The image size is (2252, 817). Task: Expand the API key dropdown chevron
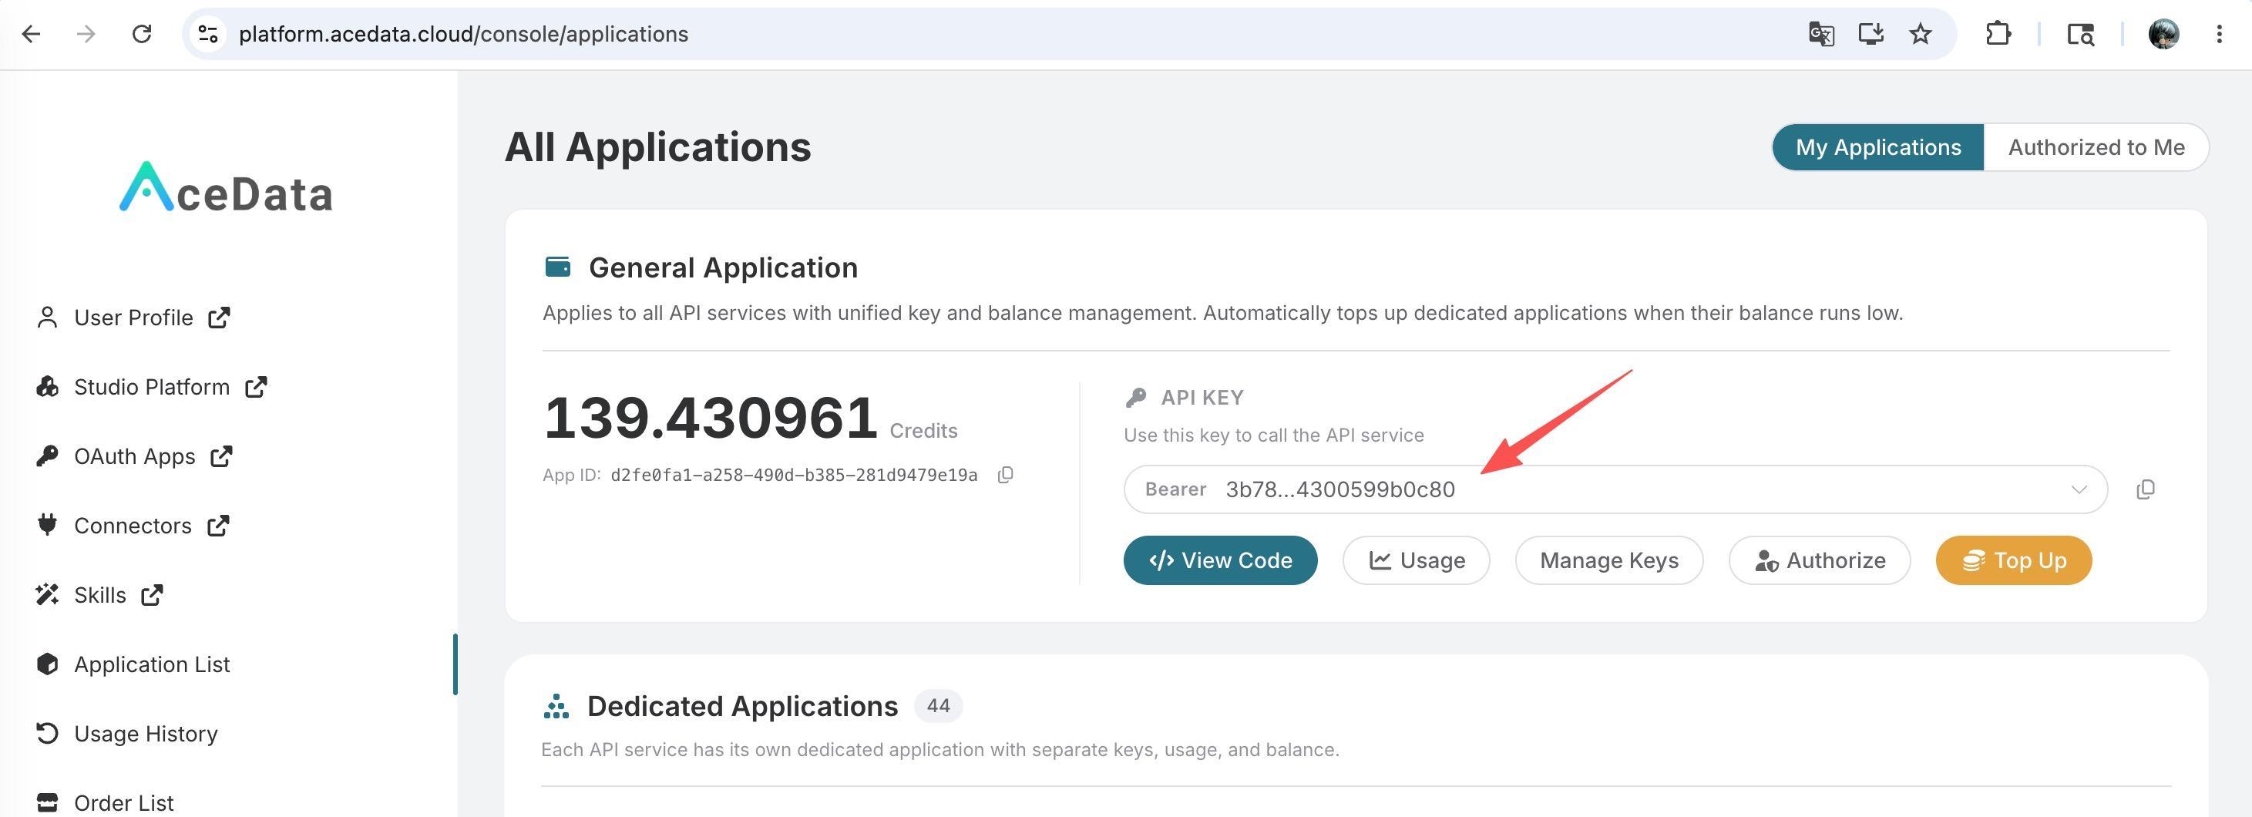(2079, 490)
